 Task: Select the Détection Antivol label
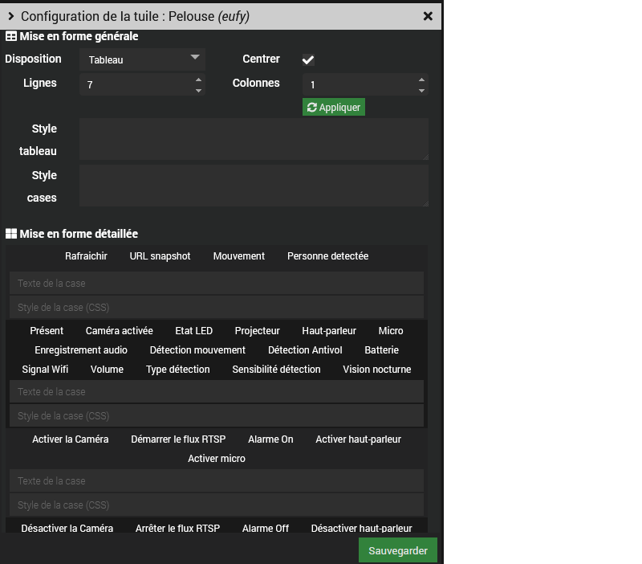(x=305, y=350)
